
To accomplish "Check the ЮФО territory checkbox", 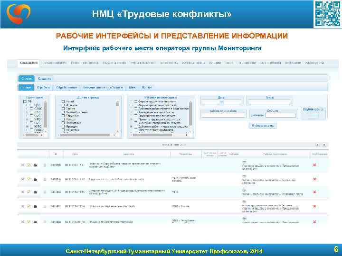I will click(x=32, y=126).
